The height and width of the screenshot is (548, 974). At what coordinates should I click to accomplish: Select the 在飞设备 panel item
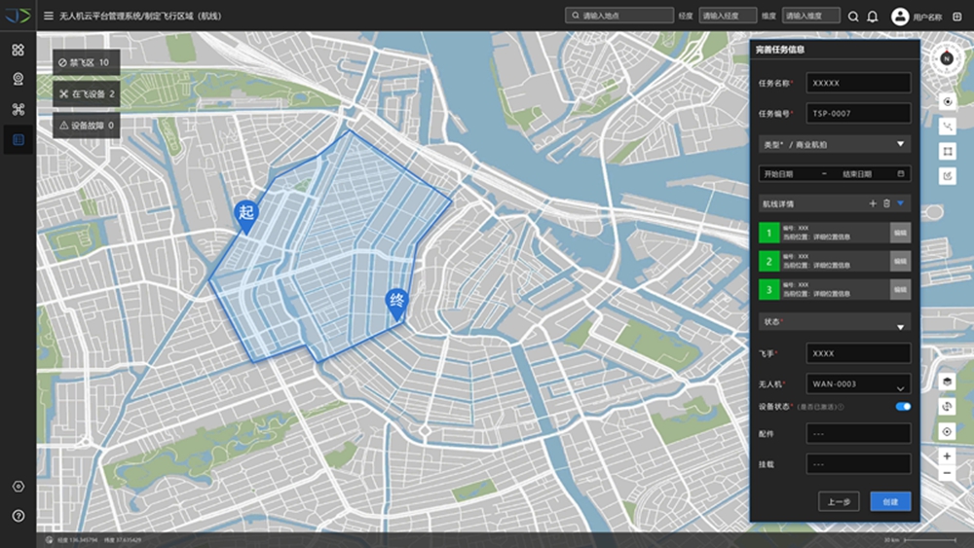pyautogui.click(x=86, y=94)
